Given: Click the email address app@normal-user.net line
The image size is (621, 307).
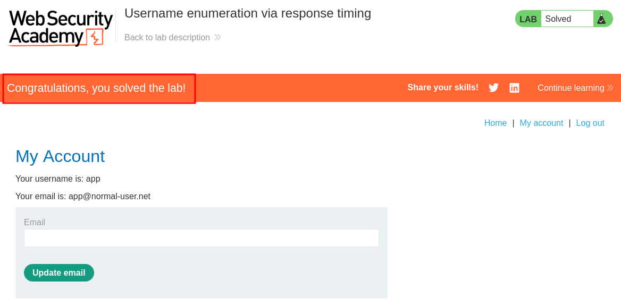Looking at the screenshot, I should click(83, 197).
